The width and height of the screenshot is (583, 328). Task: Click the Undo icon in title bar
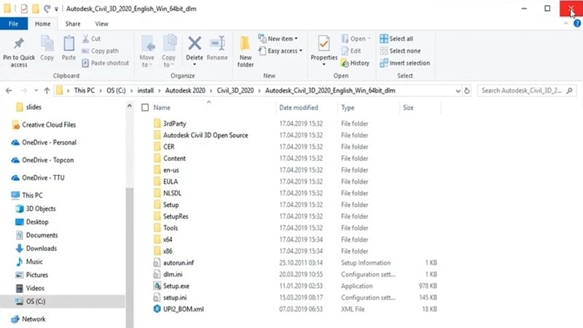[x=47, y=9]
